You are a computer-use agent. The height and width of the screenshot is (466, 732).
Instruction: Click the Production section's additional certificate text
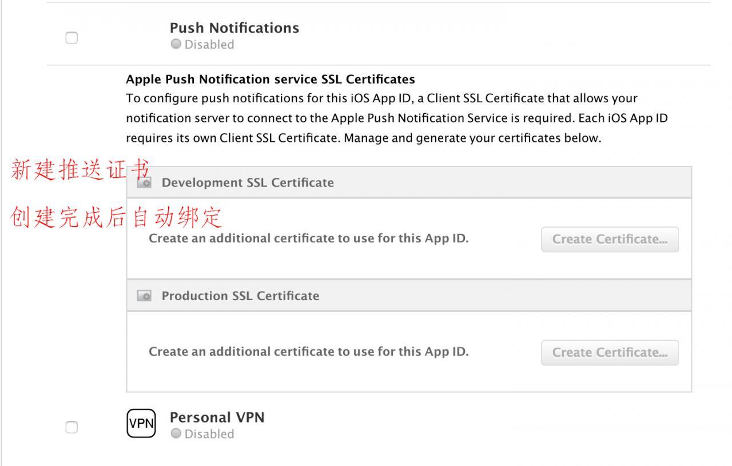[x=309, y=352]
